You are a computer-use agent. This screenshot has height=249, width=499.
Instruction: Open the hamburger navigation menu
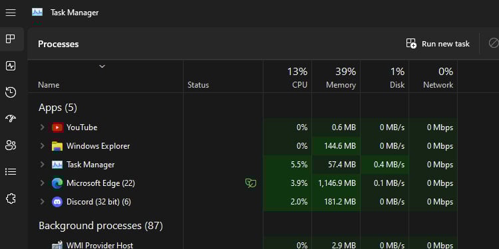11,13
